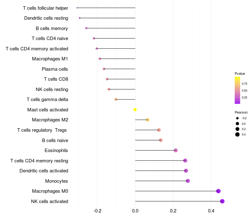Click the Pearson -0.2 legend circle
Image resolution: width=251 pixels, height=219 pixels.
tap(238, 118)
